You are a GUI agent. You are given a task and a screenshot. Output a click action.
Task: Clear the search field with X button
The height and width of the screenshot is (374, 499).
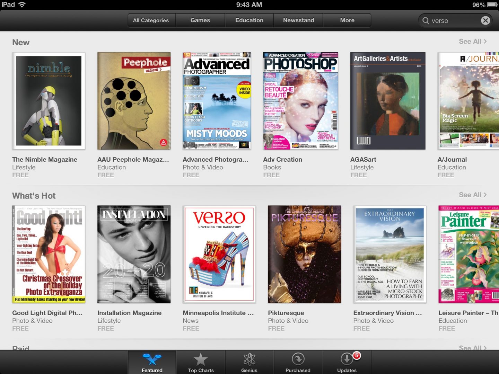click(x=485, y=20)
